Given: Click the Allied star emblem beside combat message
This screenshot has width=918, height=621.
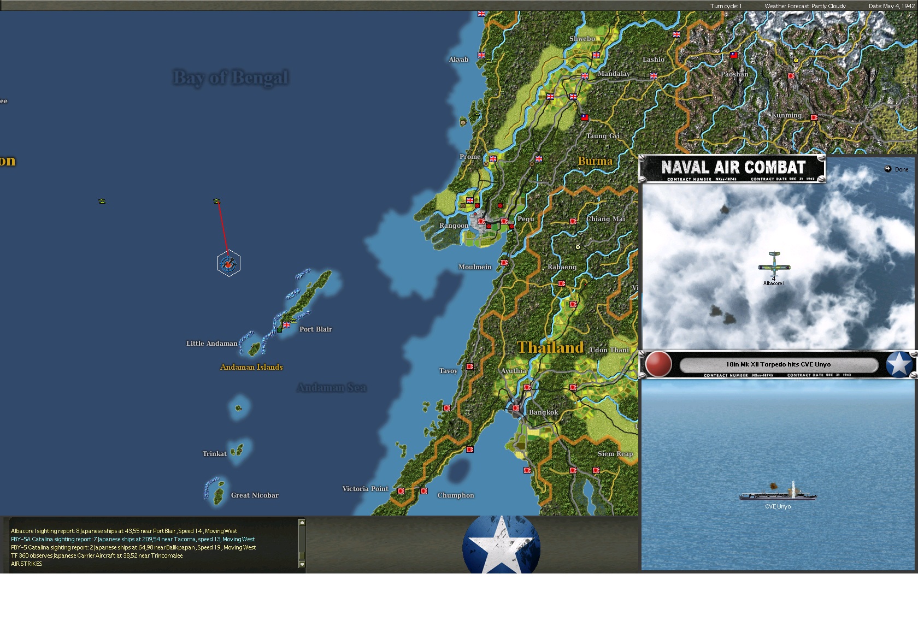Looking at the screenshot, I should 899,364.
